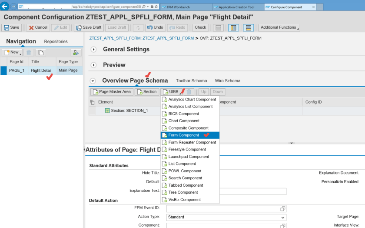Click the delete page trash icon
The height and width of the screenshot is (228, 365).
click(29, 53)
